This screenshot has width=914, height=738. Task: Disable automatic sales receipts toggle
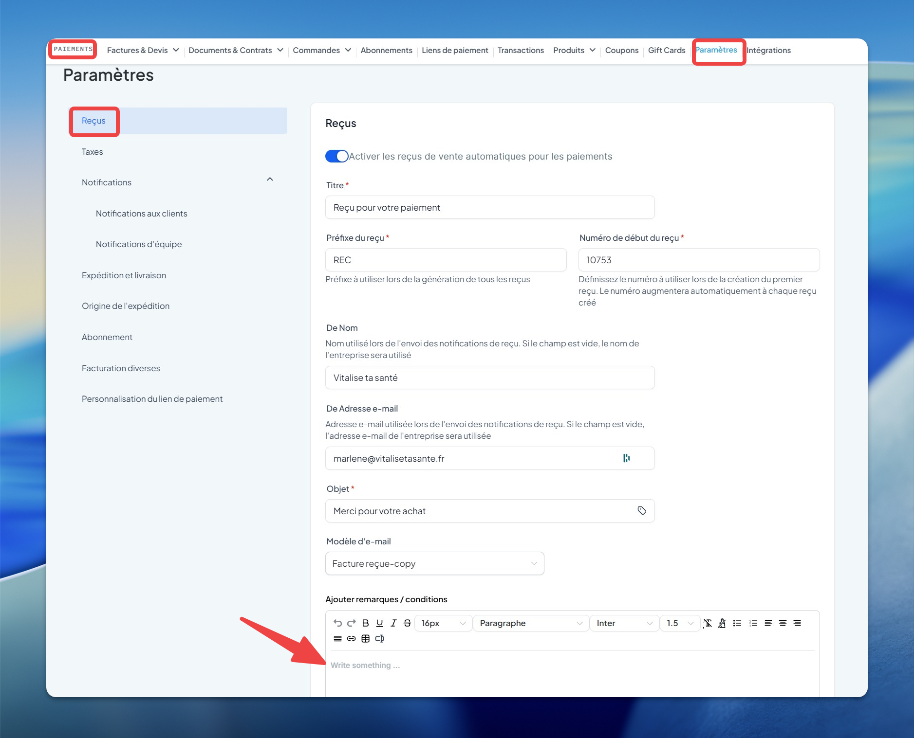337,156
